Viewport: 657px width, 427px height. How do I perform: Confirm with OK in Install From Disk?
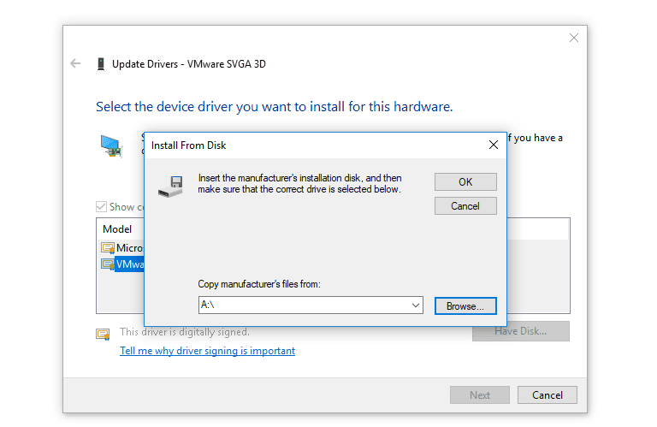[x=465, y=182]
